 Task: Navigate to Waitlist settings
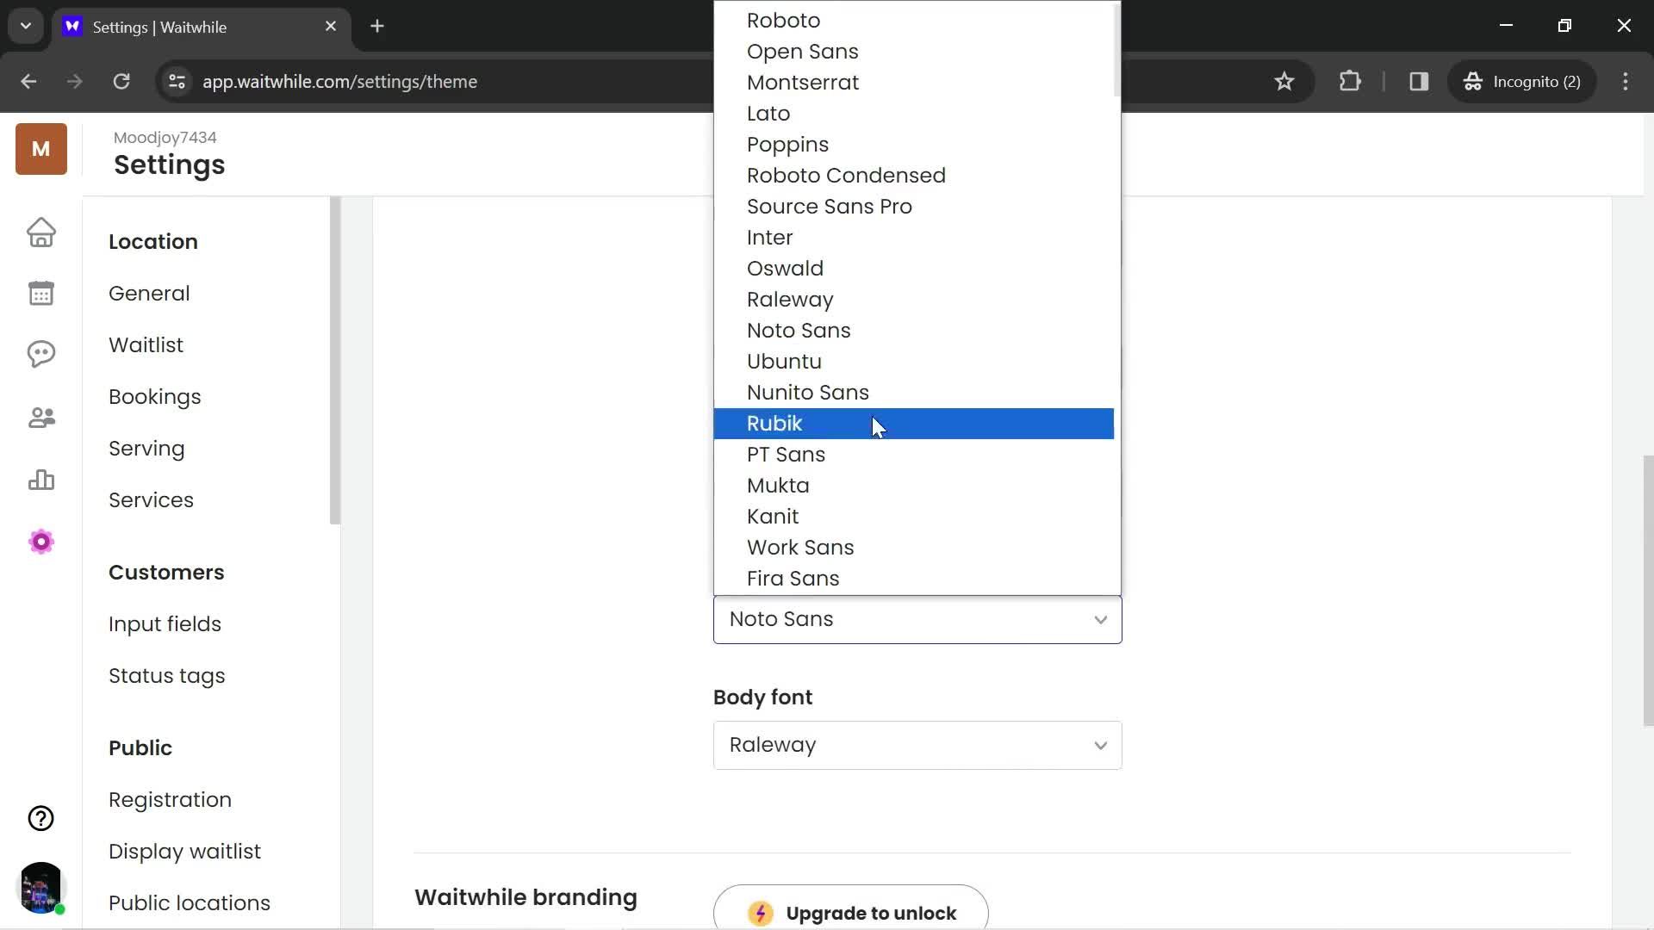pos(146,345)
